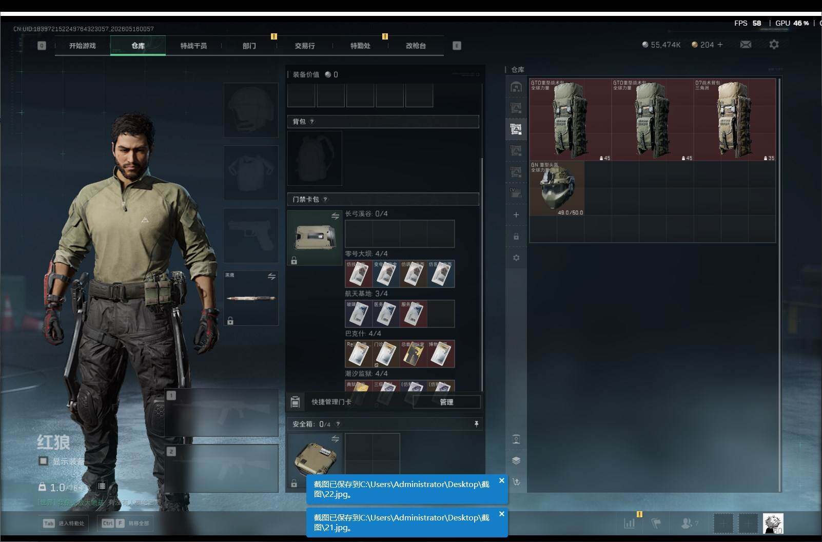Viewport: 822px width, 542px height.
Task: Click the warehouse sidebar lock icon
Action: tap(516, 237)
